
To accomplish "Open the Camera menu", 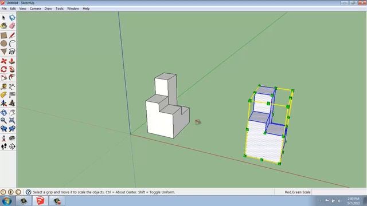I will point(36,9).
